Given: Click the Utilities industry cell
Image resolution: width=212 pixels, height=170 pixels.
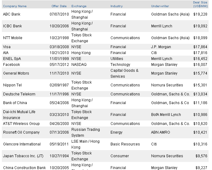Looking at the screenshot, I should click(117, 59).
